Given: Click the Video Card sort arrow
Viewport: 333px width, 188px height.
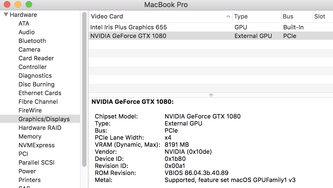Looking at the screenshot, I should (228, 17).
